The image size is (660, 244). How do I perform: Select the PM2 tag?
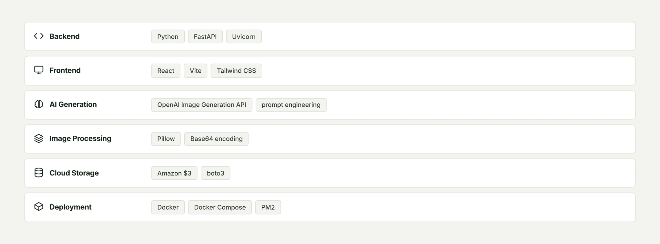(268, 207)
